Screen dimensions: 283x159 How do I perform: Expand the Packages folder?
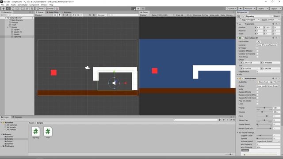click(x=1, y=146)
